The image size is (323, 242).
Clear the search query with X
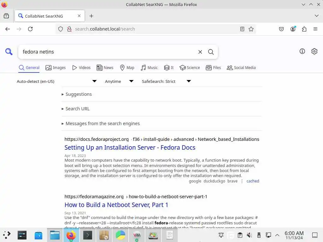pos(200,52)
